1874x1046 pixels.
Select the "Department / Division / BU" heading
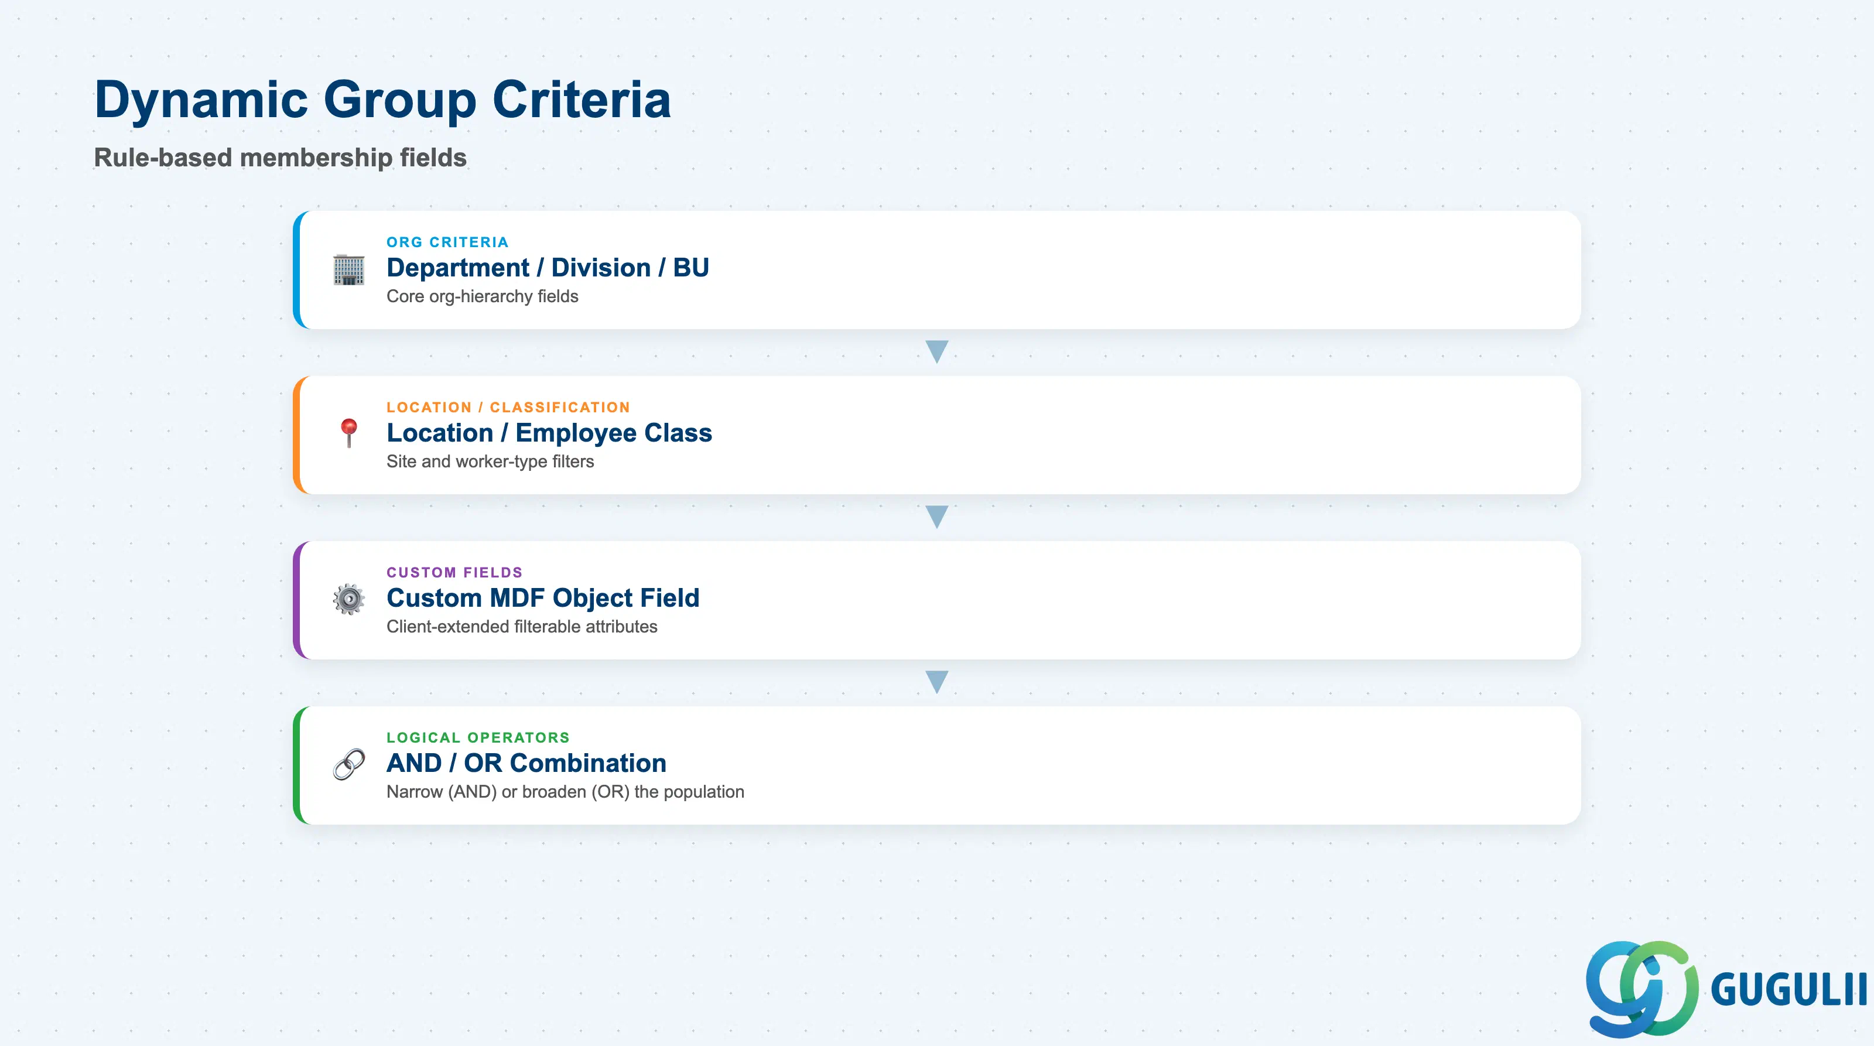coord(548,268)
